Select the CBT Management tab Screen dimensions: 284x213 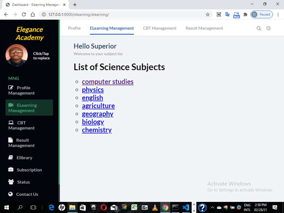(x=160, y=28)
